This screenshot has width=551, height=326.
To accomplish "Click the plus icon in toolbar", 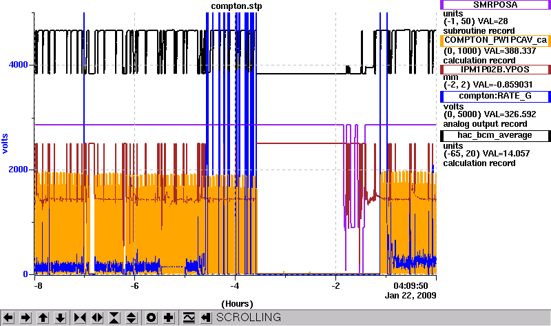I will (168, 318).
